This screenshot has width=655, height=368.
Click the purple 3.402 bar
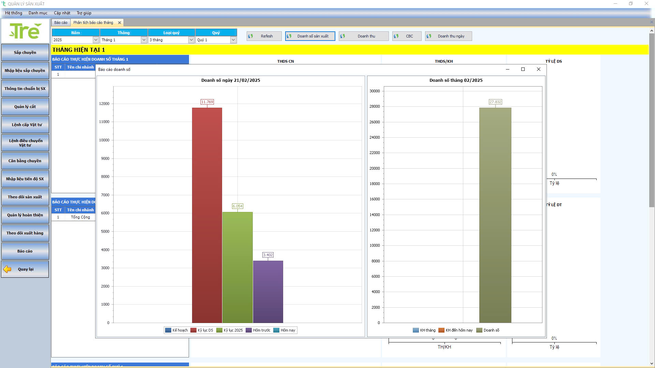[x=268, y=292]
